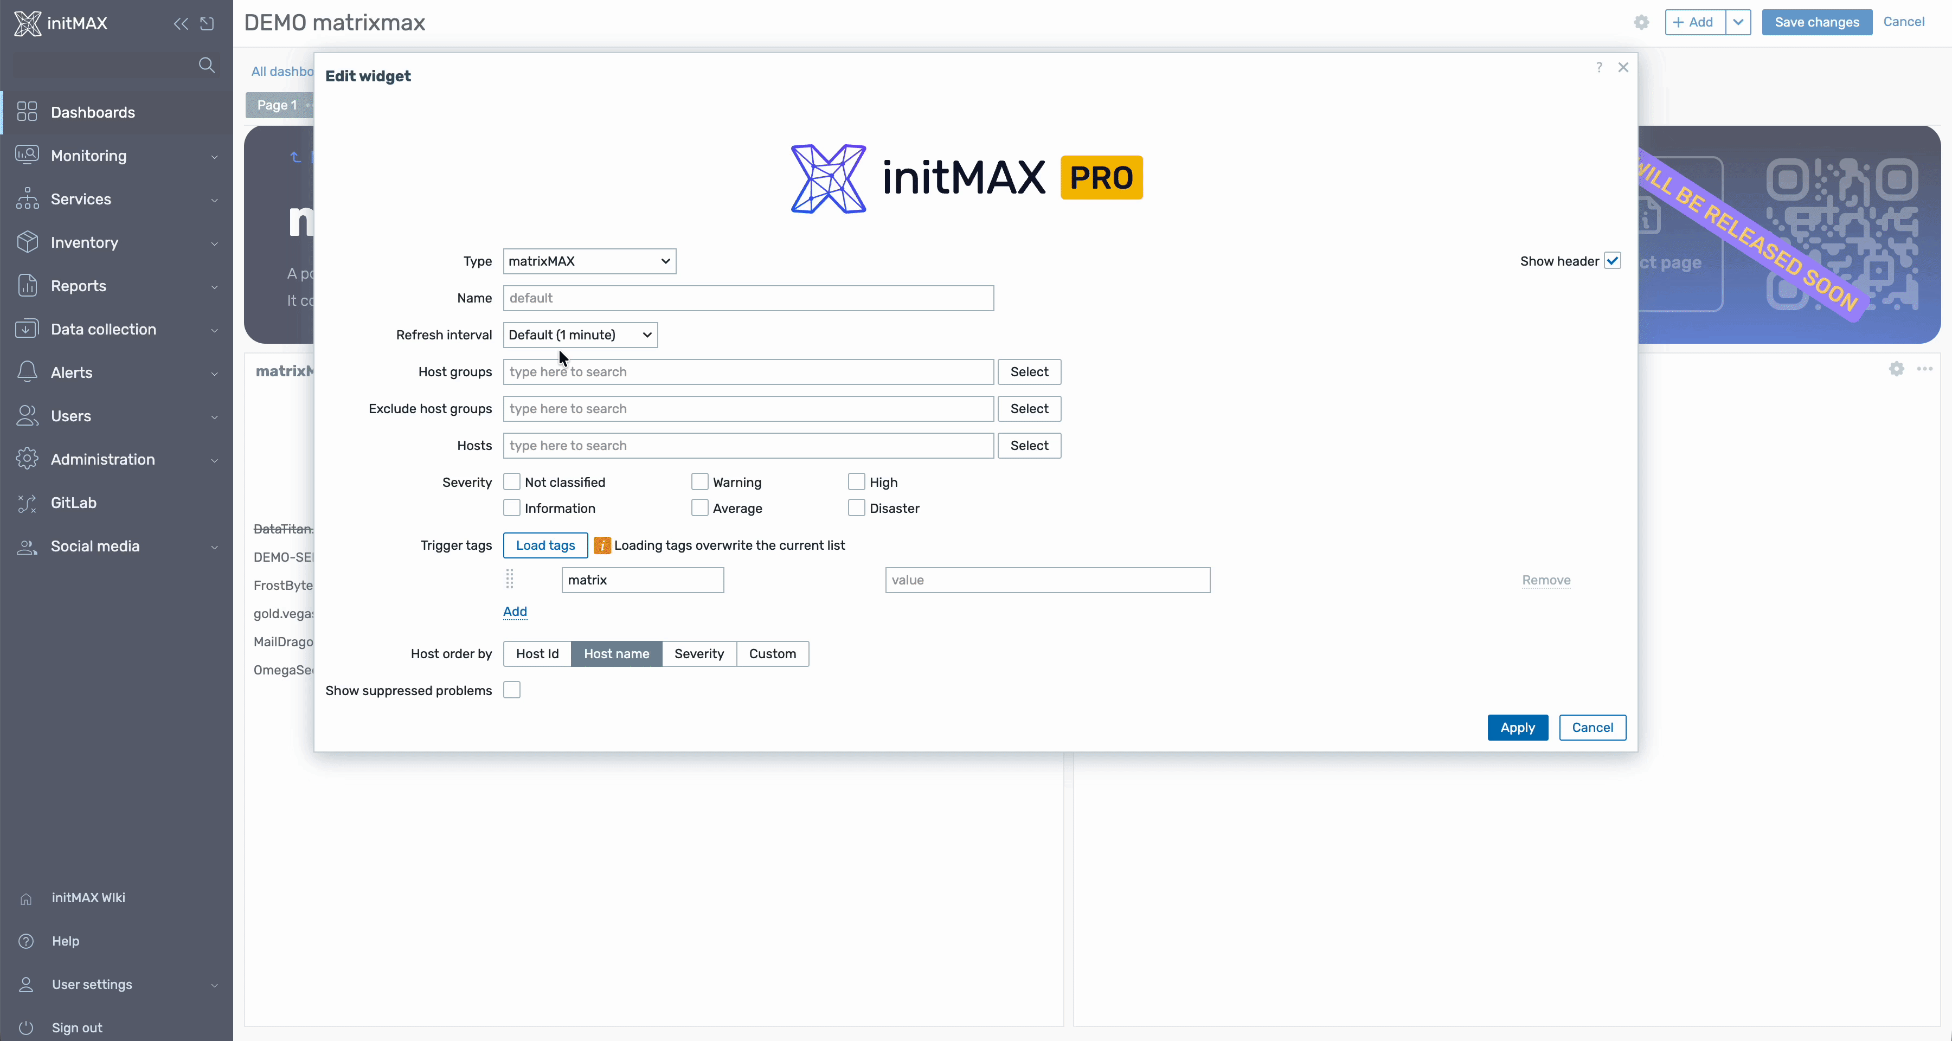Screen dimensions: 1952x1041
Task: Collapse sidebar using double-chevron icon
Action: pyautogui.click(x=181, y=23)
